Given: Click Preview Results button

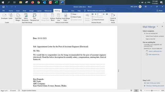Looking at the screenshot, I should (x=87, y=17).
